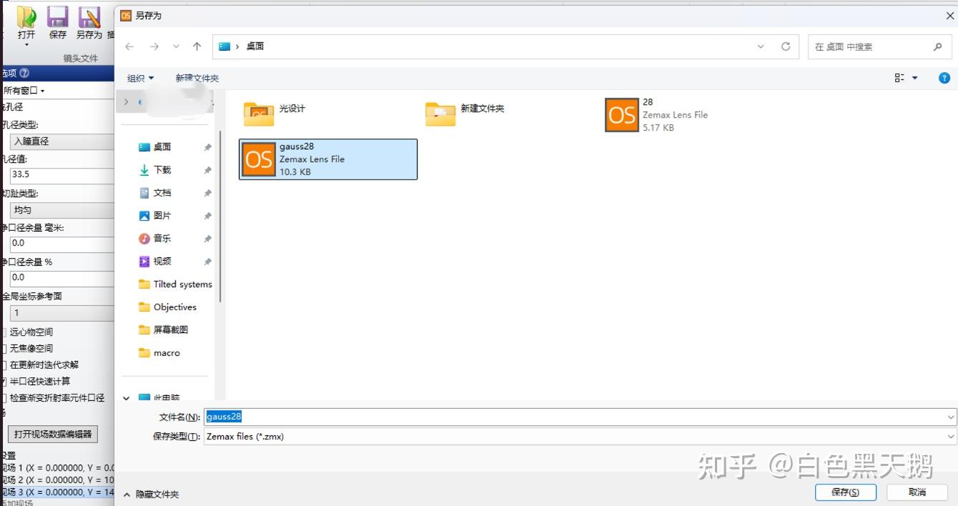Select 视频 in the sidebar
Image resolution: width=958 pixels, height=506 pixels.
(x=162, y=261)
